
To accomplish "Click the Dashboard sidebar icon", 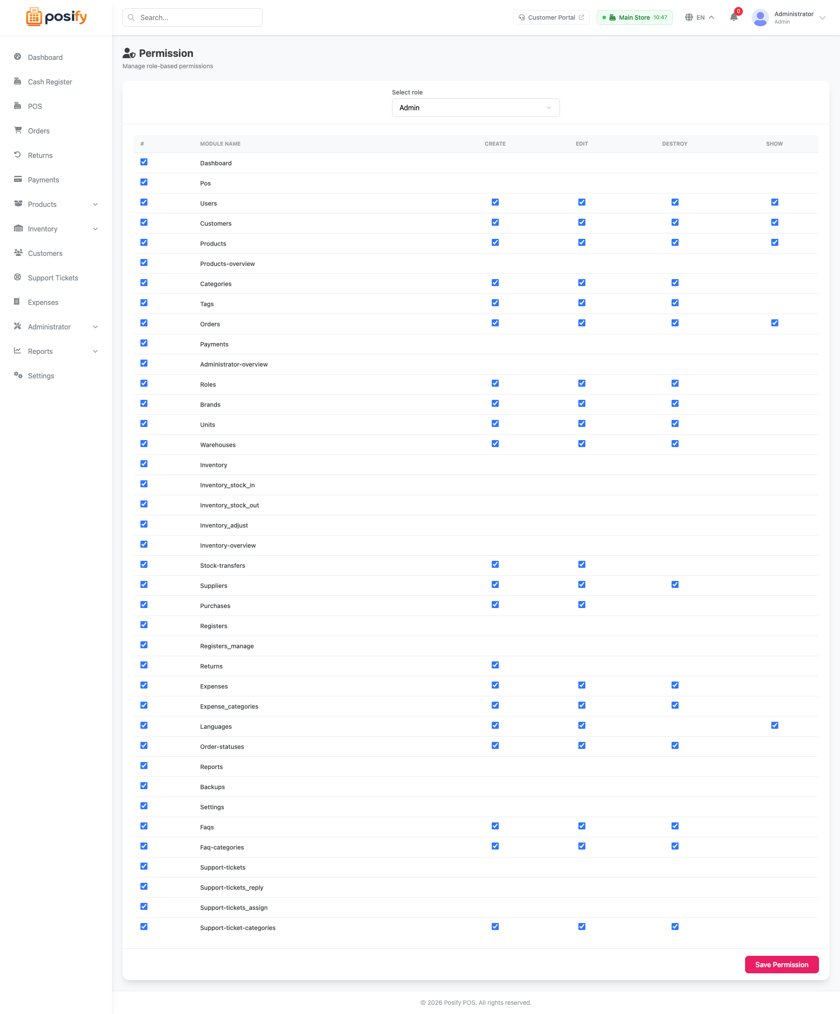I will [18, 57].
